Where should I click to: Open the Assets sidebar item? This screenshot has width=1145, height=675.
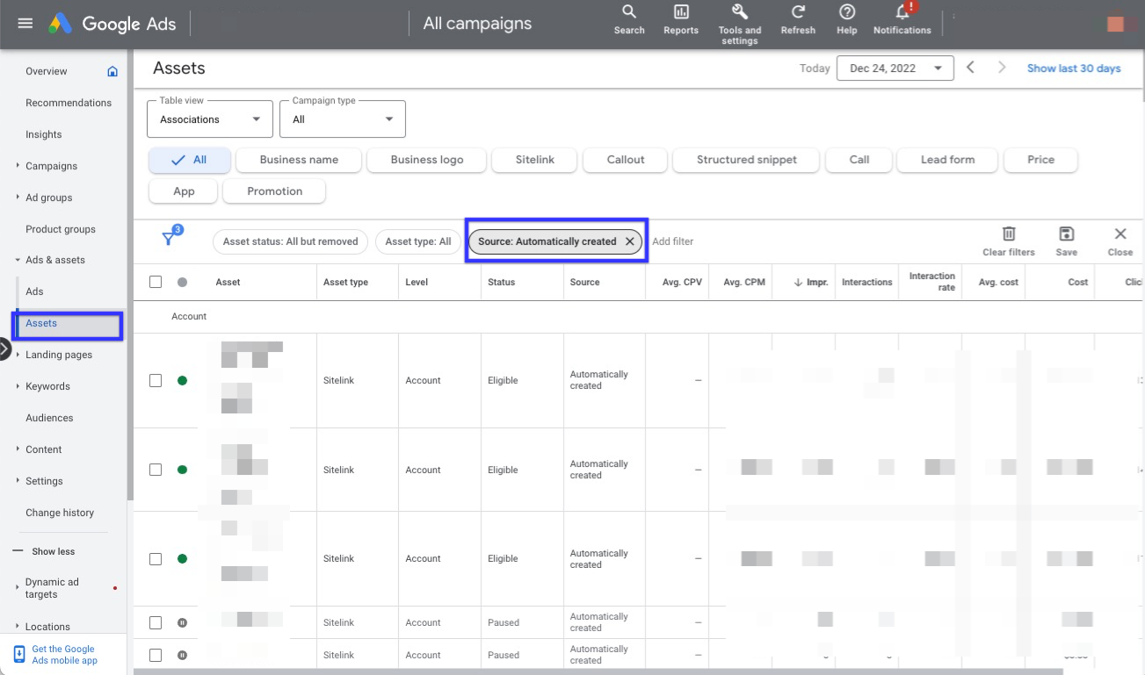pyautogui.click(x=67, y=323)
